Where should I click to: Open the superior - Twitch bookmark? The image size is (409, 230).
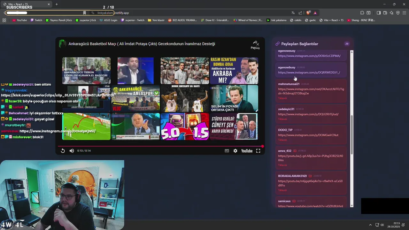(133, 20)
